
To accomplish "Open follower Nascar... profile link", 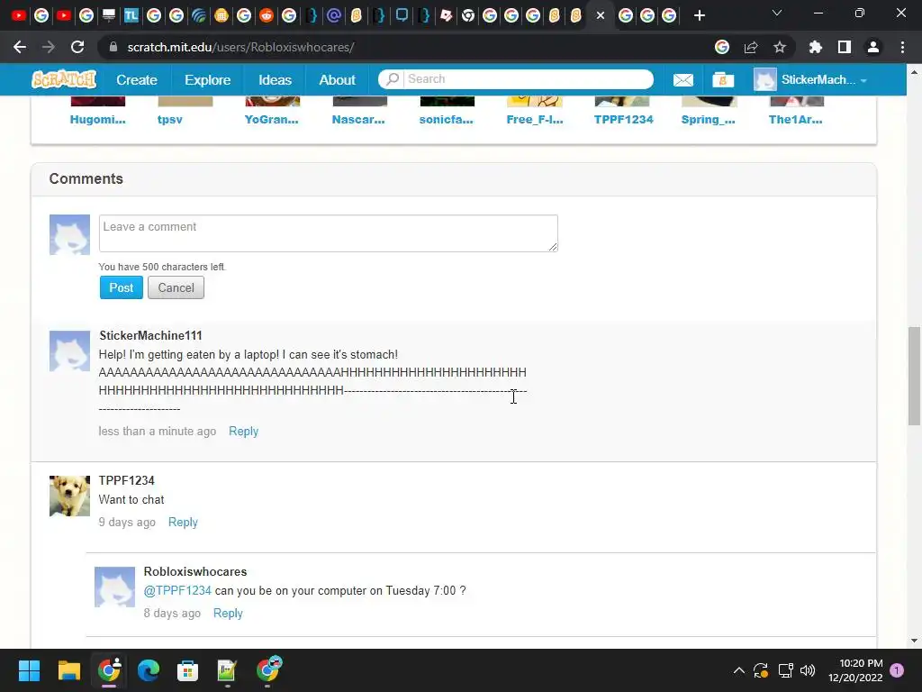I will [358, 120].
